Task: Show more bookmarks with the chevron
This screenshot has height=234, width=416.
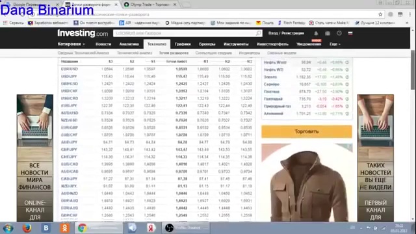Action: tap(407, 23)
